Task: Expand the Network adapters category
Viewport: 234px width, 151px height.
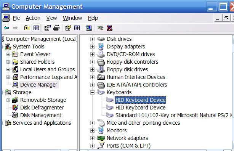Action: (92, 138)
